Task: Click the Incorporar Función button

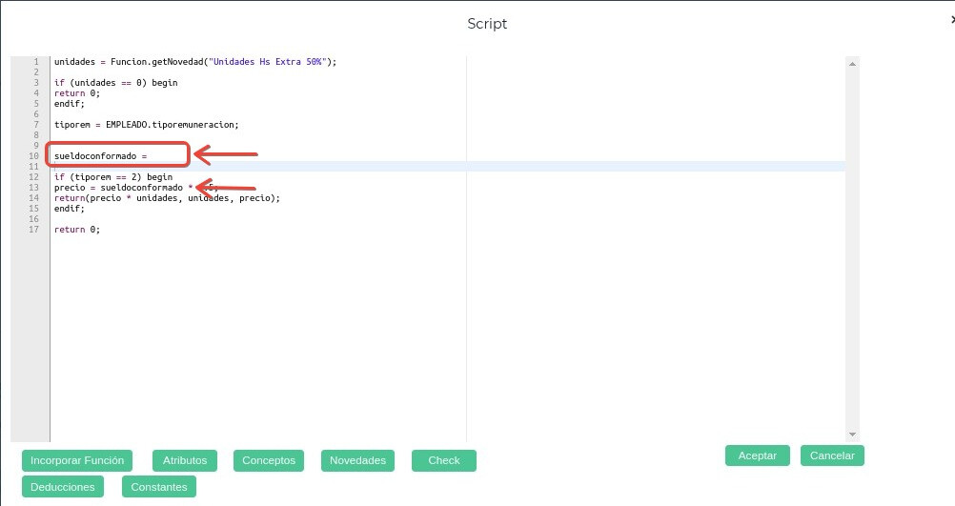Action: tap(77, 460)
